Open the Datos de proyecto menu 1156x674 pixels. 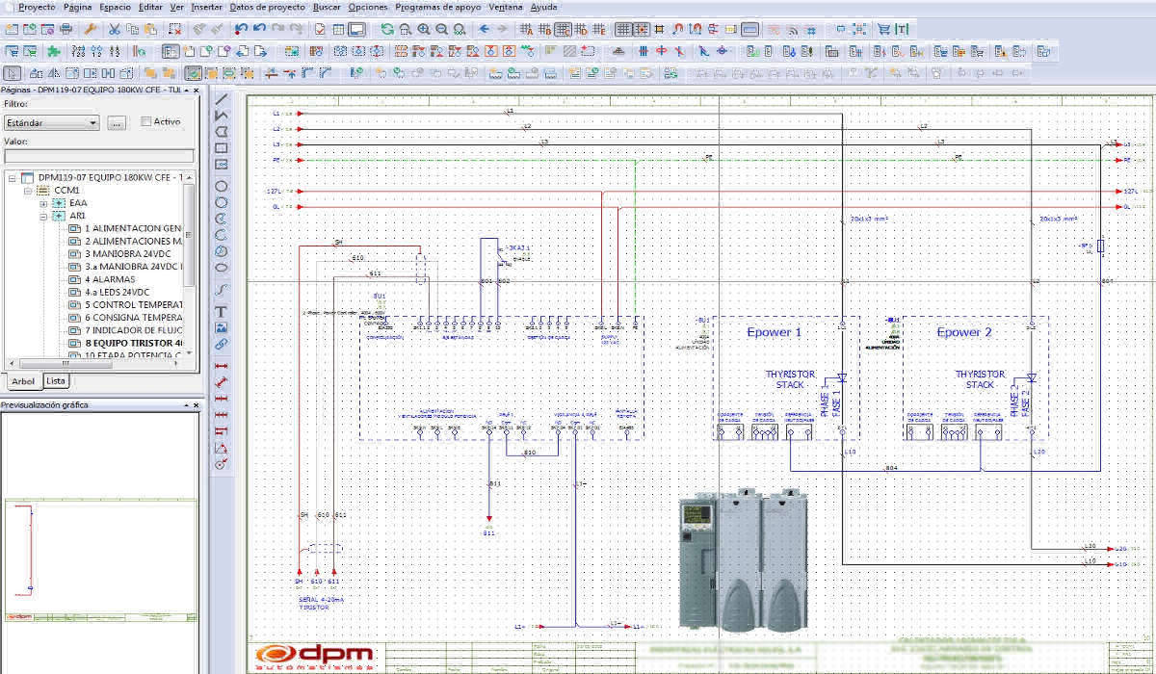pyautogui.click(x=267, y=6)
